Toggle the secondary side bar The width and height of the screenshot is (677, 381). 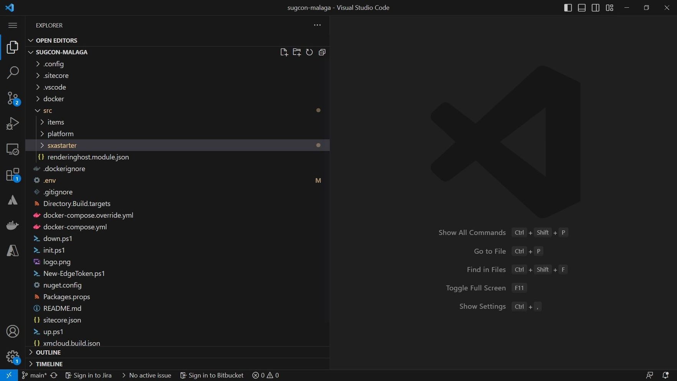[596, 8]
